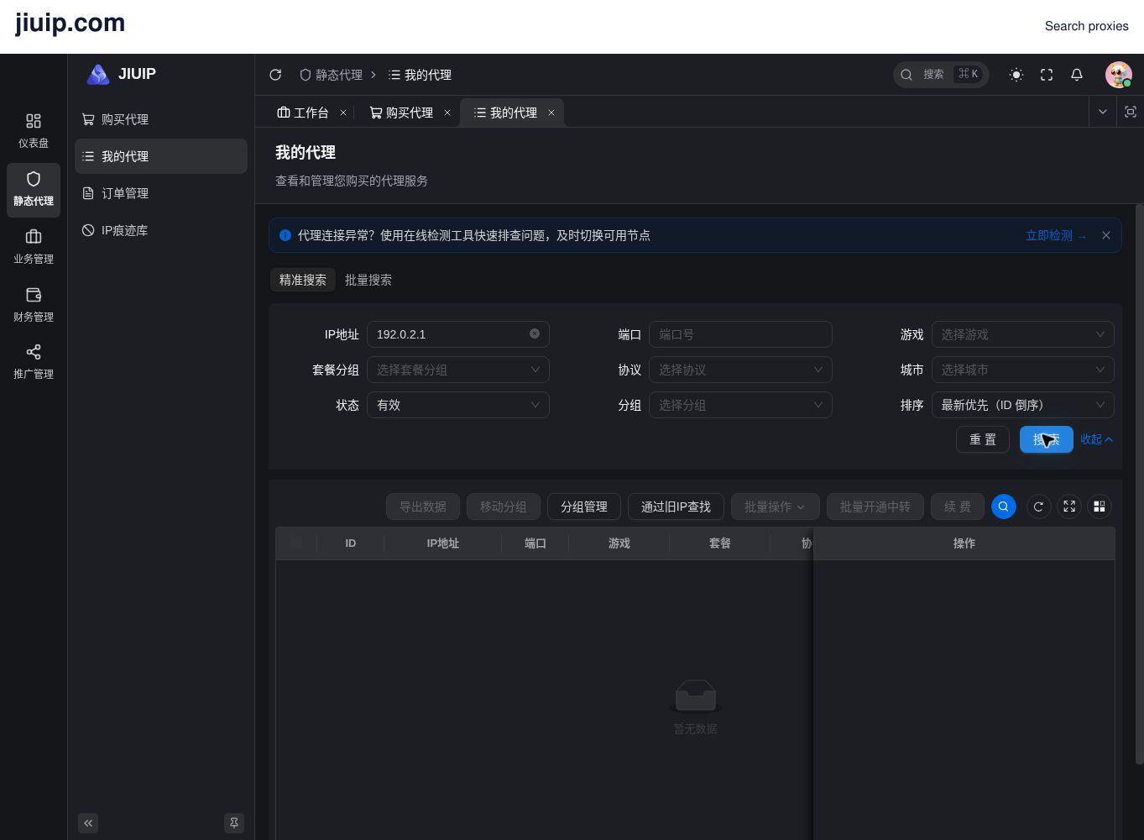
Task: Click the blue search toggle icon above table
Action: click(x=1004, y=507)
